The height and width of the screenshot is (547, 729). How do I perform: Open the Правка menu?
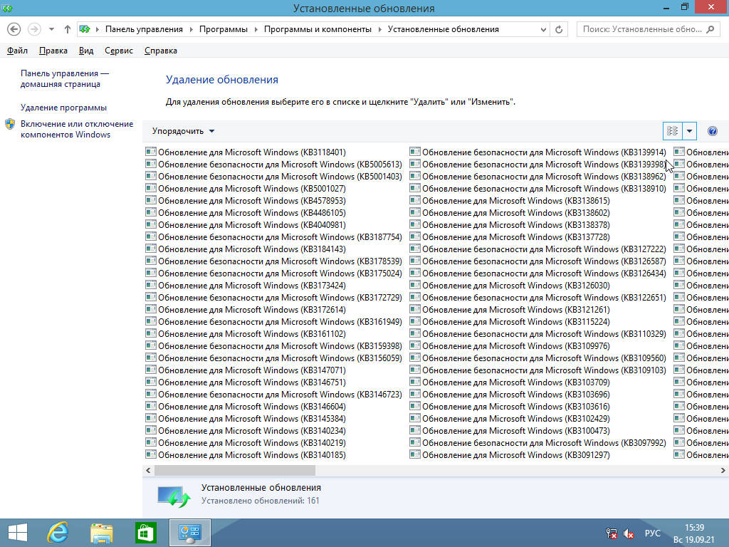(53, 51)
